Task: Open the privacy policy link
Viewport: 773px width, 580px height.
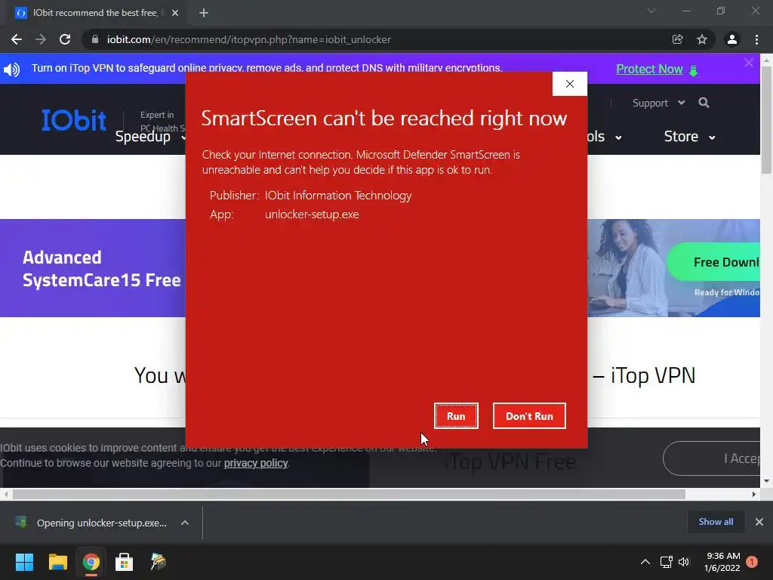Action: (255, 463)
